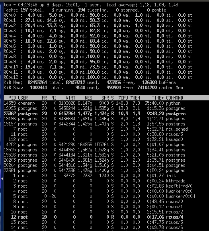Click the memory free value 433956

(x=114, y=82)
